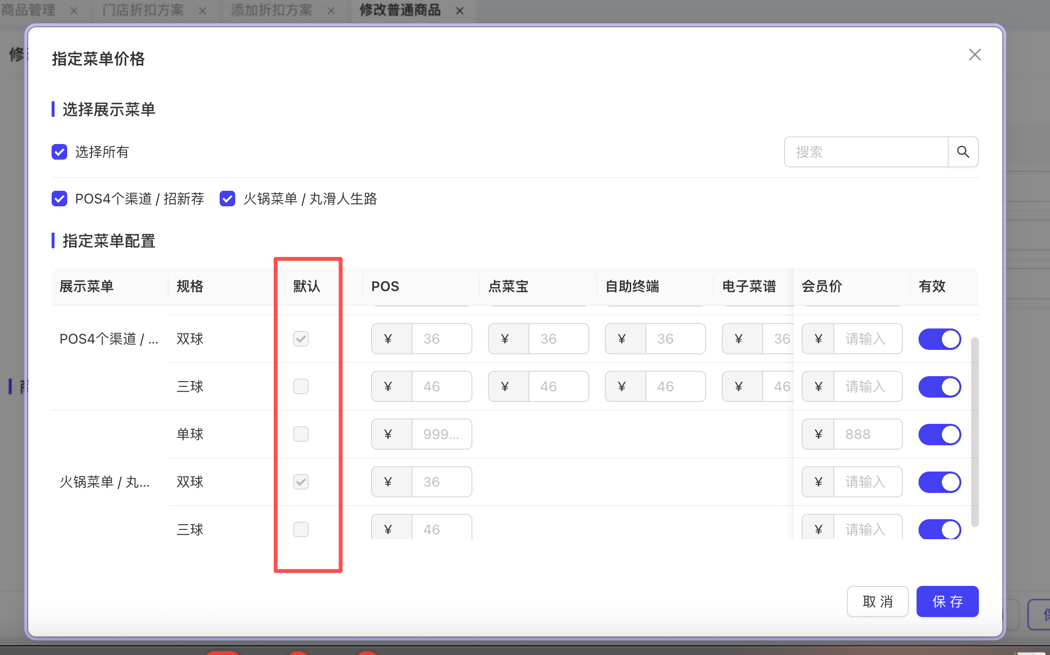
Task: Check default box for 单球 row
Action: [x=301, y=434]
